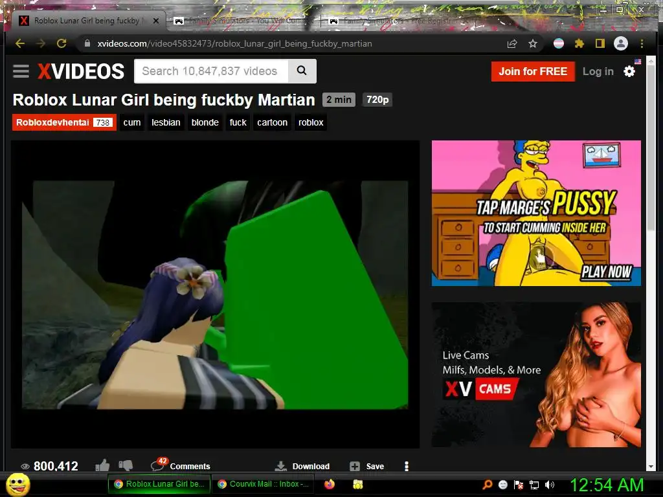Click the site logo to go home

click(81, 71)
